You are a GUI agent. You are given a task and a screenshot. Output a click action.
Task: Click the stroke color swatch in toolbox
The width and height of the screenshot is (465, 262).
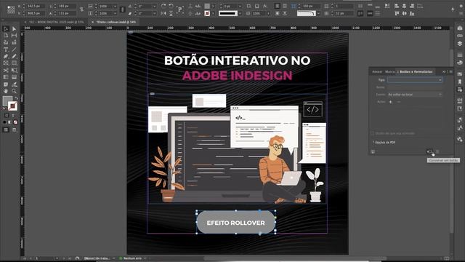pos(12,106)
